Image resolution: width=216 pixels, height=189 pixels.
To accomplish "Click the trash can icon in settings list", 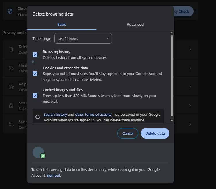I will pyautogui.click(x=11, y=49).
